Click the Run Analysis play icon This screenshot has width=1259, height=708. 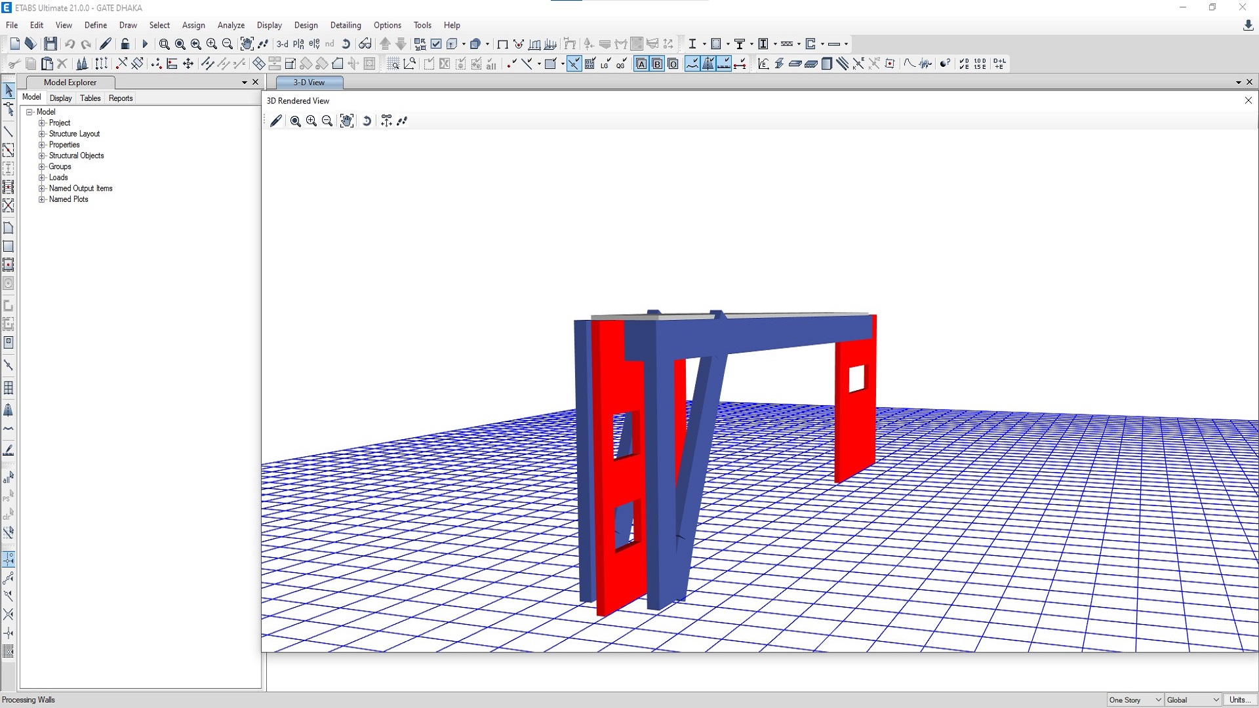(x=145, y=44)
